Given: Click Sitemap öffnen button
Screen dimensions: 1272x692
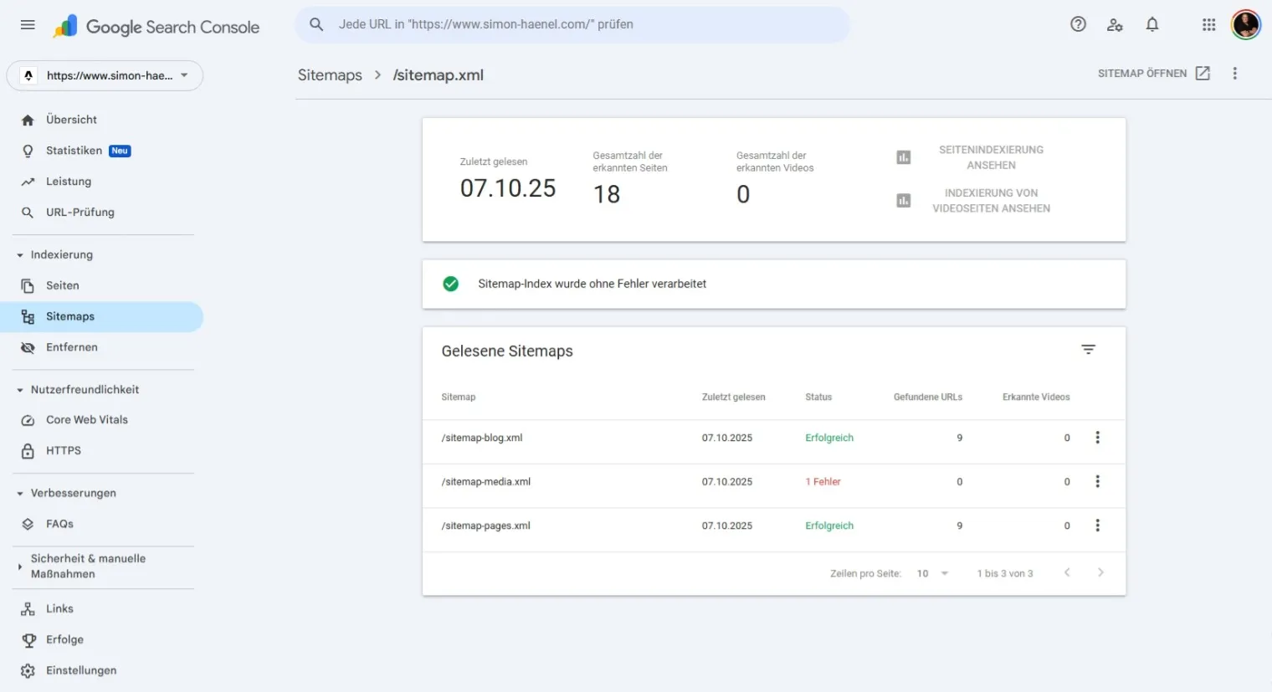Looking at the screenshot, I should pos(1153,74).
